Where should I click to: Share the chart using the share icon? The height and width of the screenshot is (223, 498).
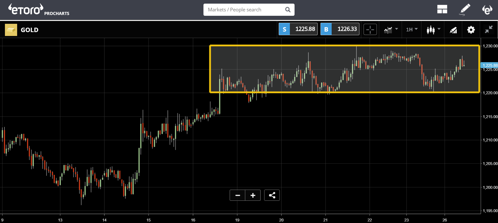pos(272,195)
